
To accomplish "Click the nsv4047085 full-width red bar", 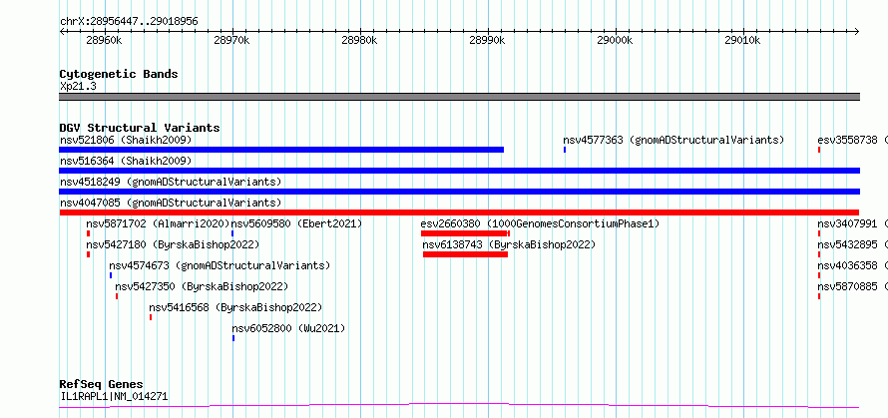I will [459, 212].
